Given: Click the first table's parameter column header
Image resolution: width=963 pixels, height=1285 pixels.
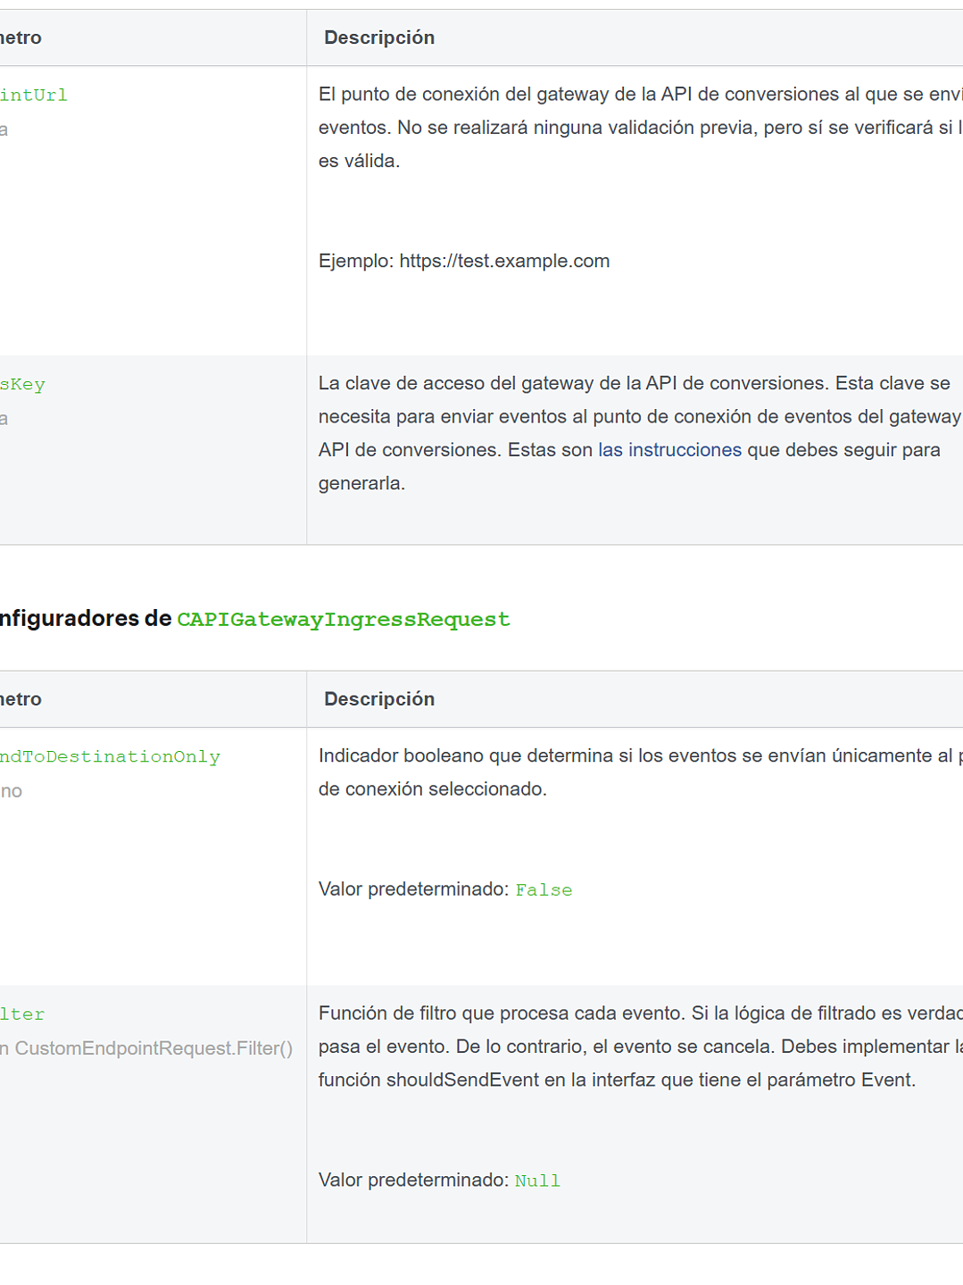Looking at the screenshot, I should click(21, 38).
